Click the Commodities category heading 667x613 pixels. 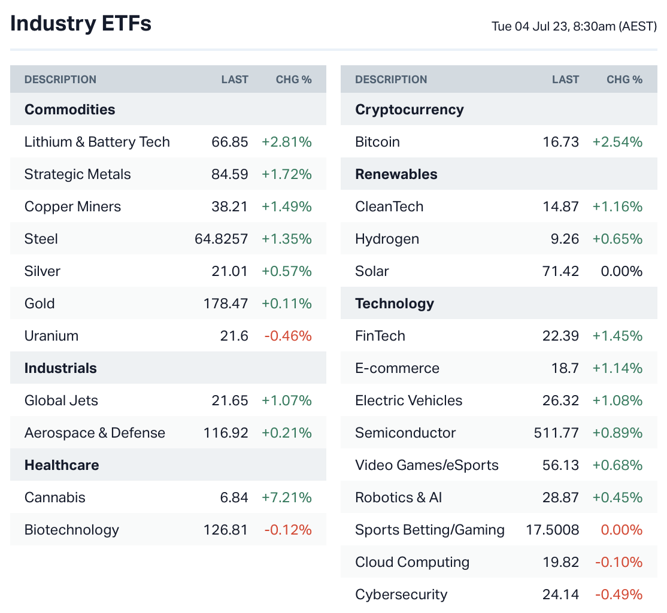coord(69,110)
